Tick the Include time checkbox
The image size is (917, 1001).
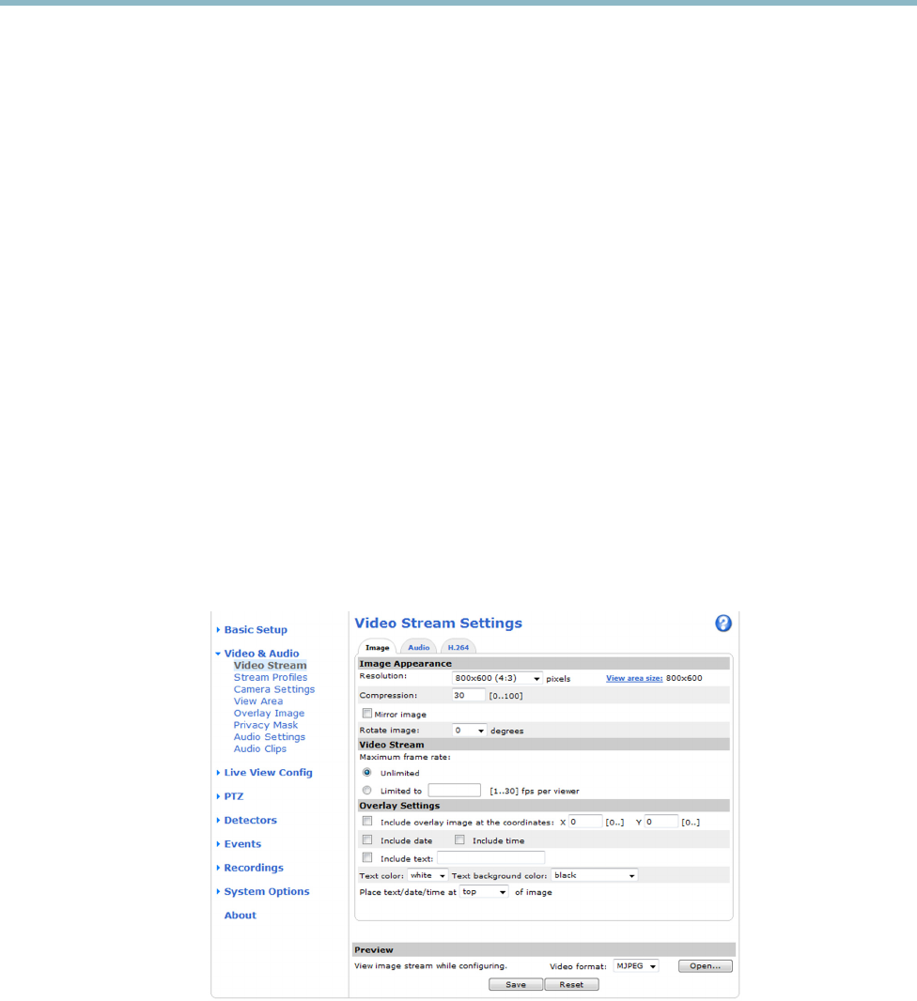(x=459, y=840)
